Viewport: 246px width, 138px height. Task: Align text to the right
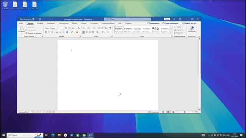90,32
